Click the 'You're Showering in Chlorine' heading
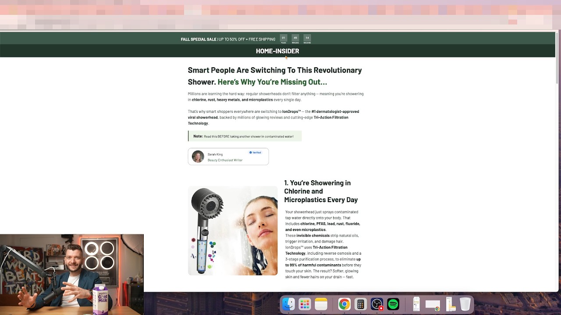The height and width of the screenshot is (315, 561). 321,191
